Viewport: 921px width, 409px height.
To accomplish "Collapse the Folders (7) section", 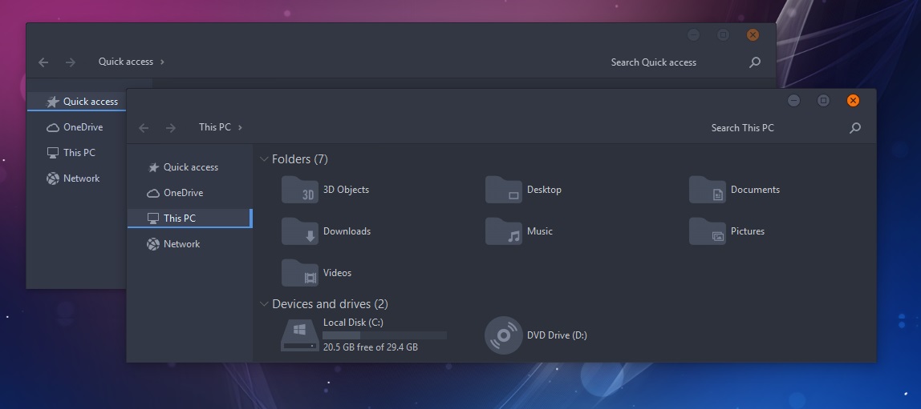I will [x=264, y=159].
